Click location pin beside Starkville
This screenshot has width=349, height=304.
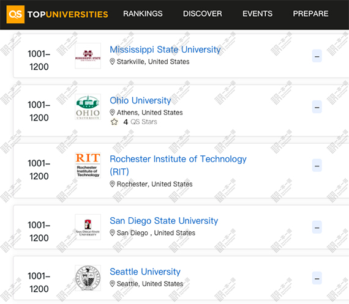[113, 62]
